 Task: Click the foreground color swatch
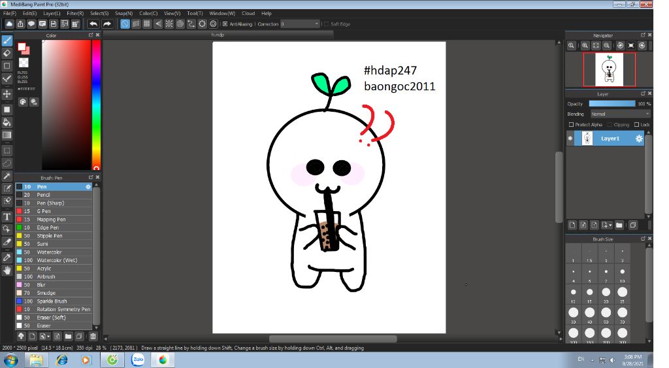click(x=22, y=46)
